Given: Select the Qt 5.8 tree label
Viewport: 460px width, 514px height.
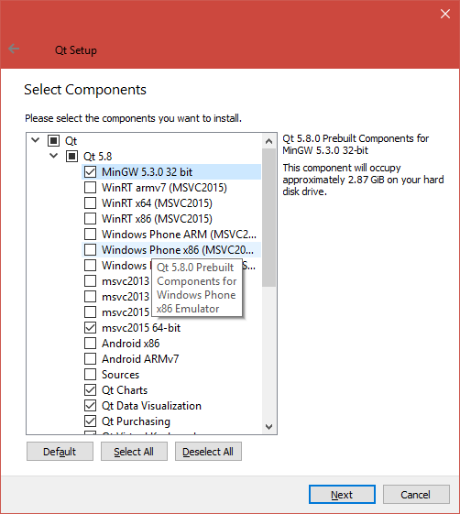Looking at the screenshot, I should (97, 157).
